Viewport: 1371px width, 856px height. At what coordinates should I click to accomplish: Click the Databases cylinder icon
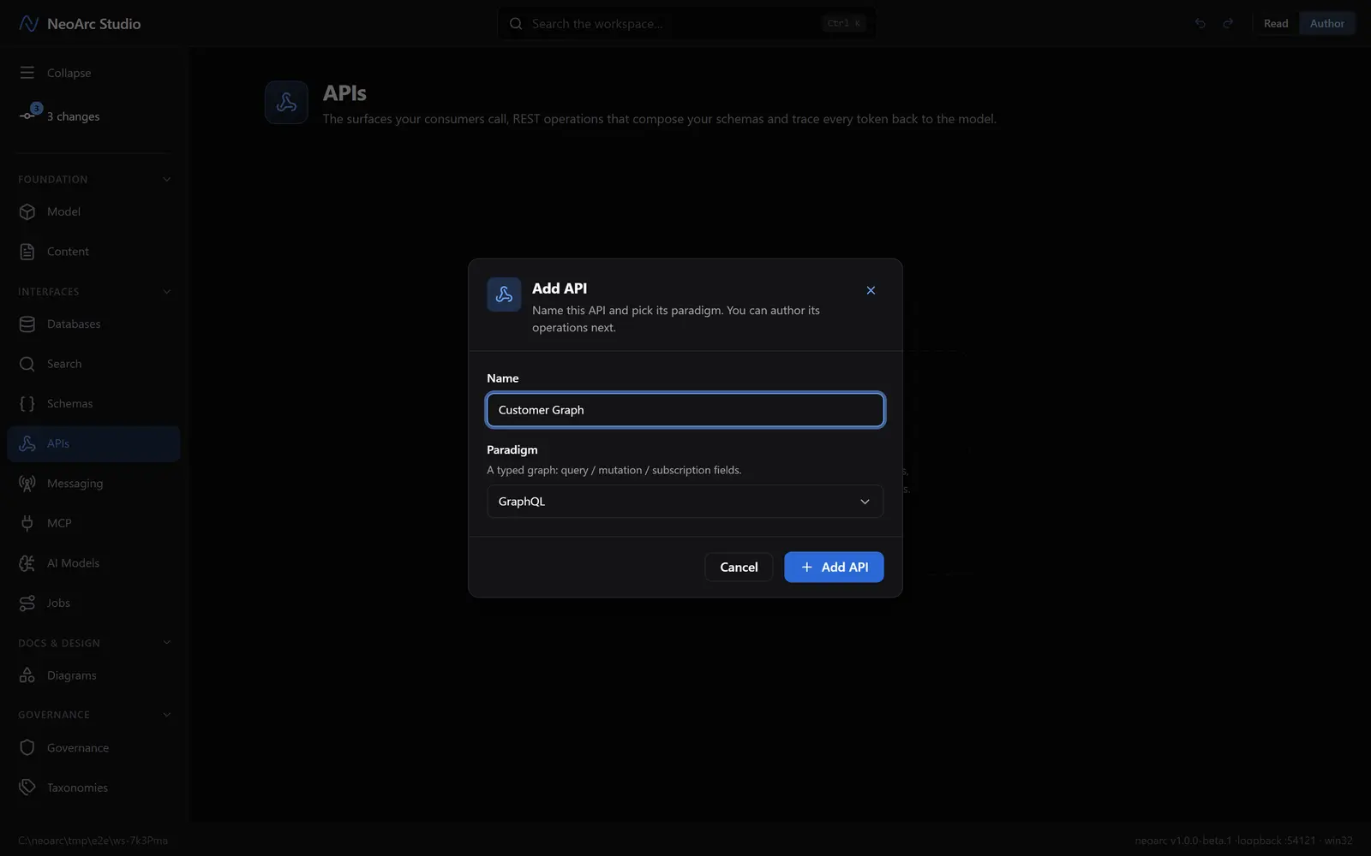coord(27,324)
